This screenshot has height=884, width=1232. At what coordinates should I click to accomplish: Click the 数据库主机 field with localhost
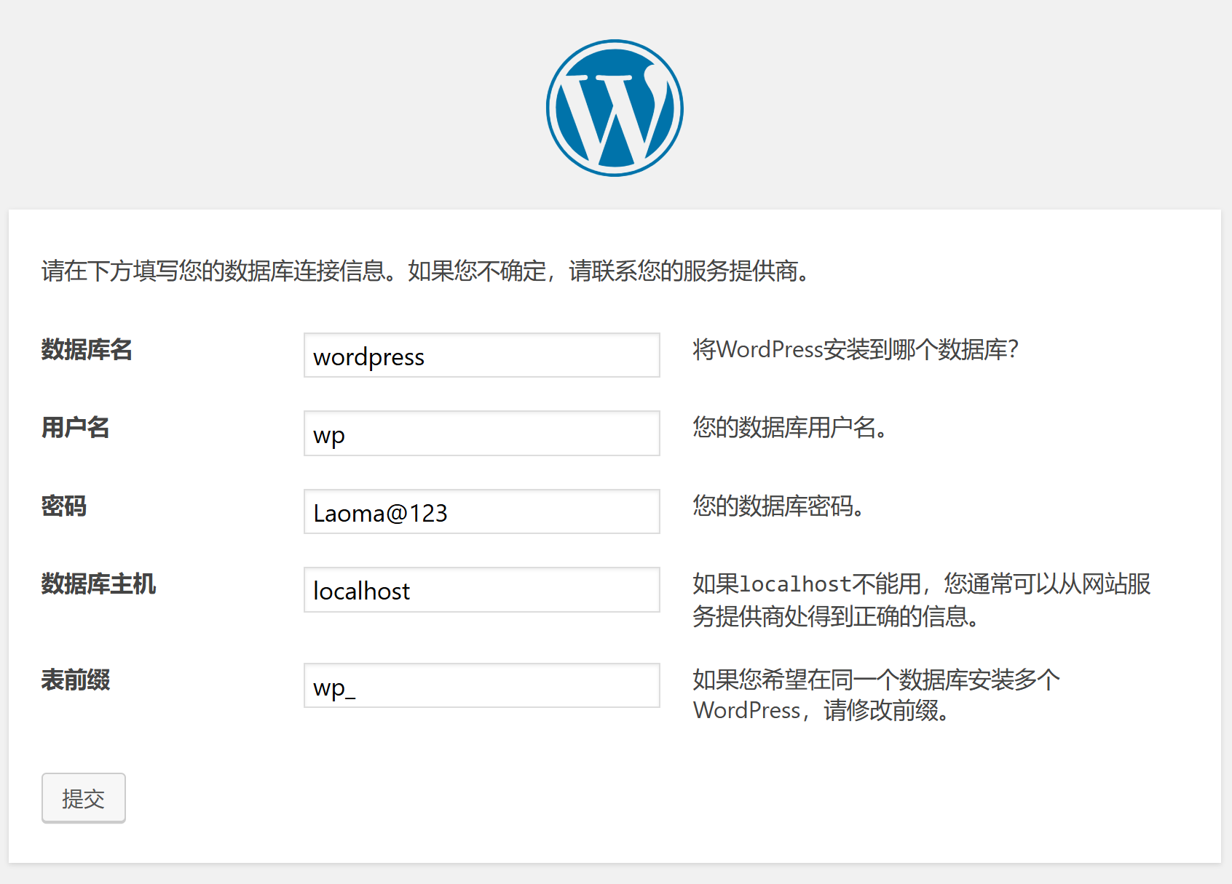482,589
